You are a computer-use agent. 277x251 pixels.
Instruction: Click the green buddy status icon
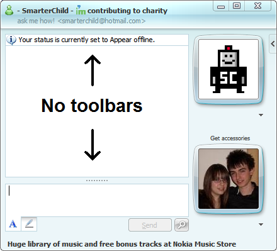(x=9, y=10)
